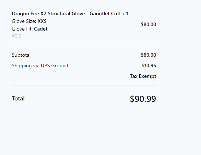This screenshot has width=201, height=155.
Task: Click the 'Gauntlet Cuff' part of the product name
Action: (x=105, y=14)
